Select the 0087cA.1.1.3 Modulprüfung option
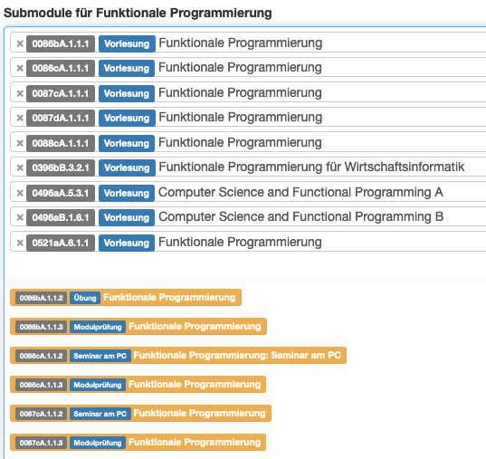 (138, 443)
